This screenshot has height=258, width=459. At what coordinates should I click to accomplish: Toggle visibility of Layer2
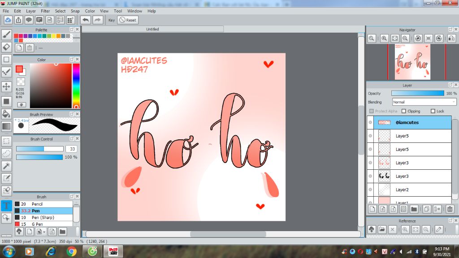coord(370,189)
